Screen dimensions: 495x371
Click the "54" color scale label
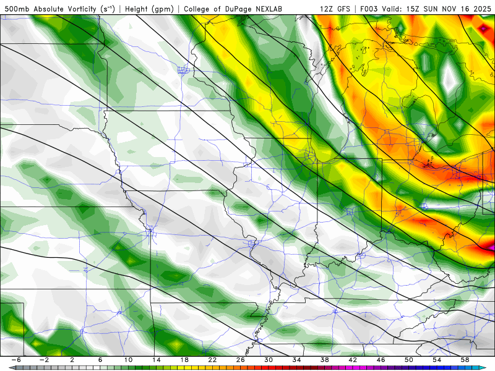pos(437,360)
